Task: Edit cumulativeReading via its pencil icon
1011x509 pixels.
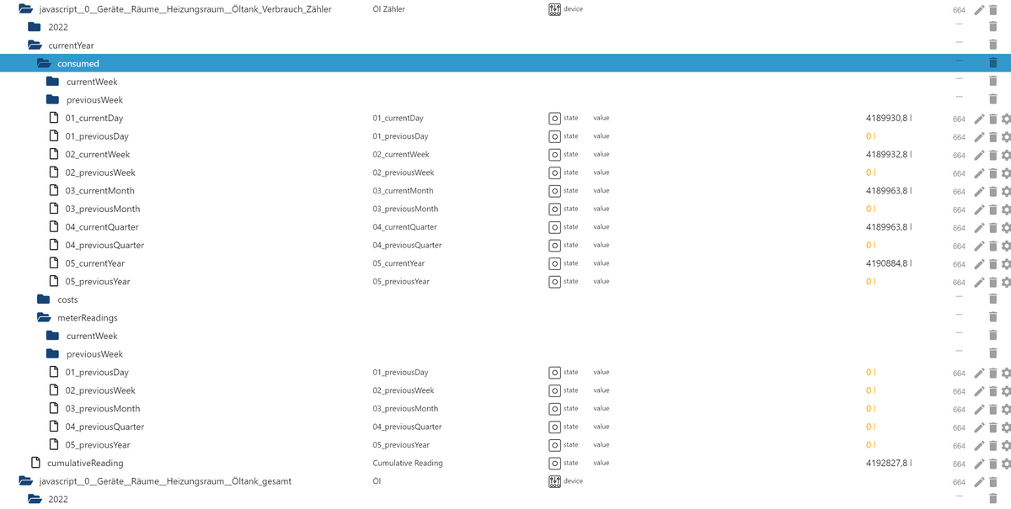Action: point(979,464)
